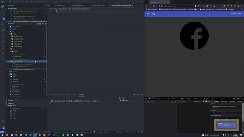This screenshot has height=137, width=244.
Task: Open the Windows Start menu
Action: pyautogui.click(x=2, y=135)
